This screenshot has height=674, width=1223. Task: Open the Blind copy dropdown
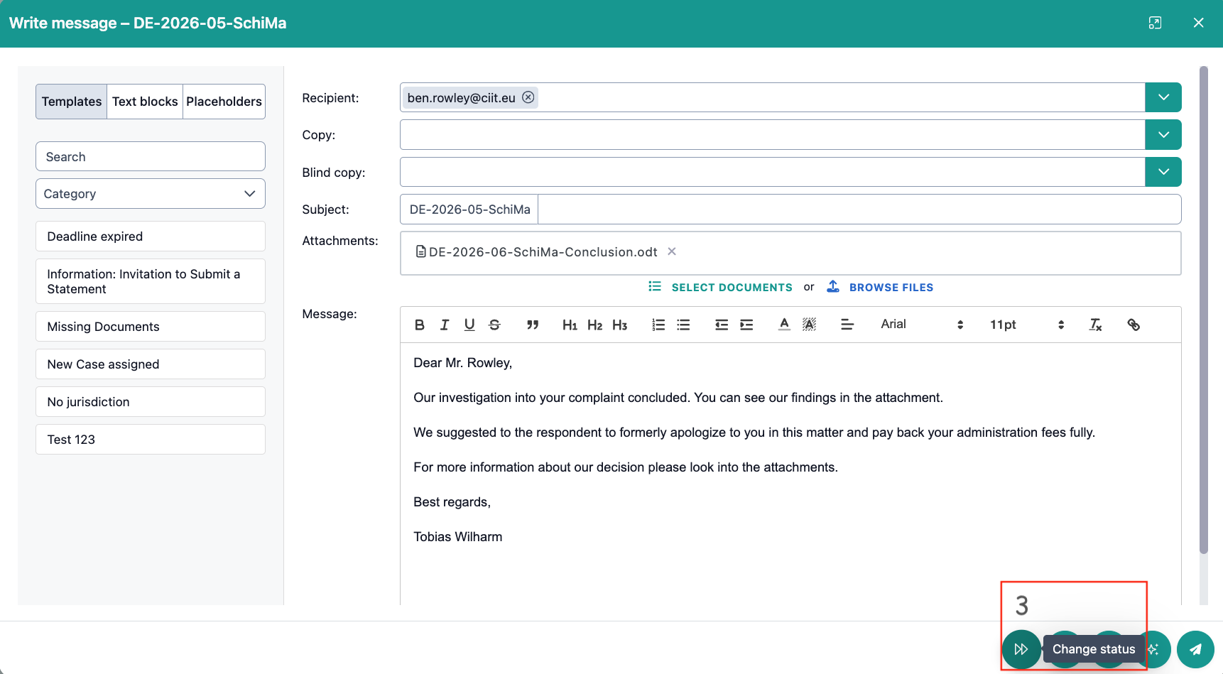pos(1163,172)
